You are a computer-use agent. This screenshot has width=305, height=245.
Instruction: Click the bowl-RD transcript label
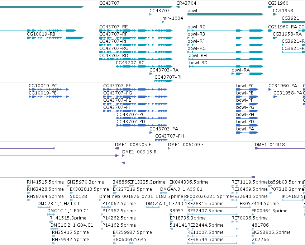(198, 63)
